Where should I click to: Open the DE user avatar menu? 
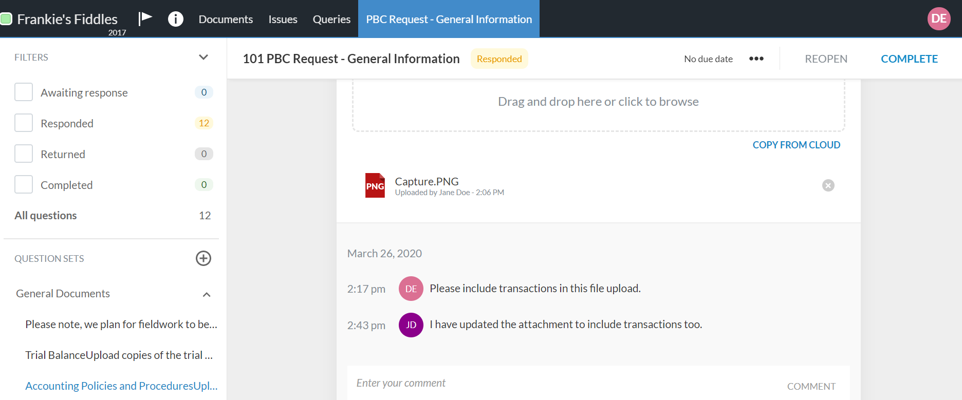(x=938, y=19)
